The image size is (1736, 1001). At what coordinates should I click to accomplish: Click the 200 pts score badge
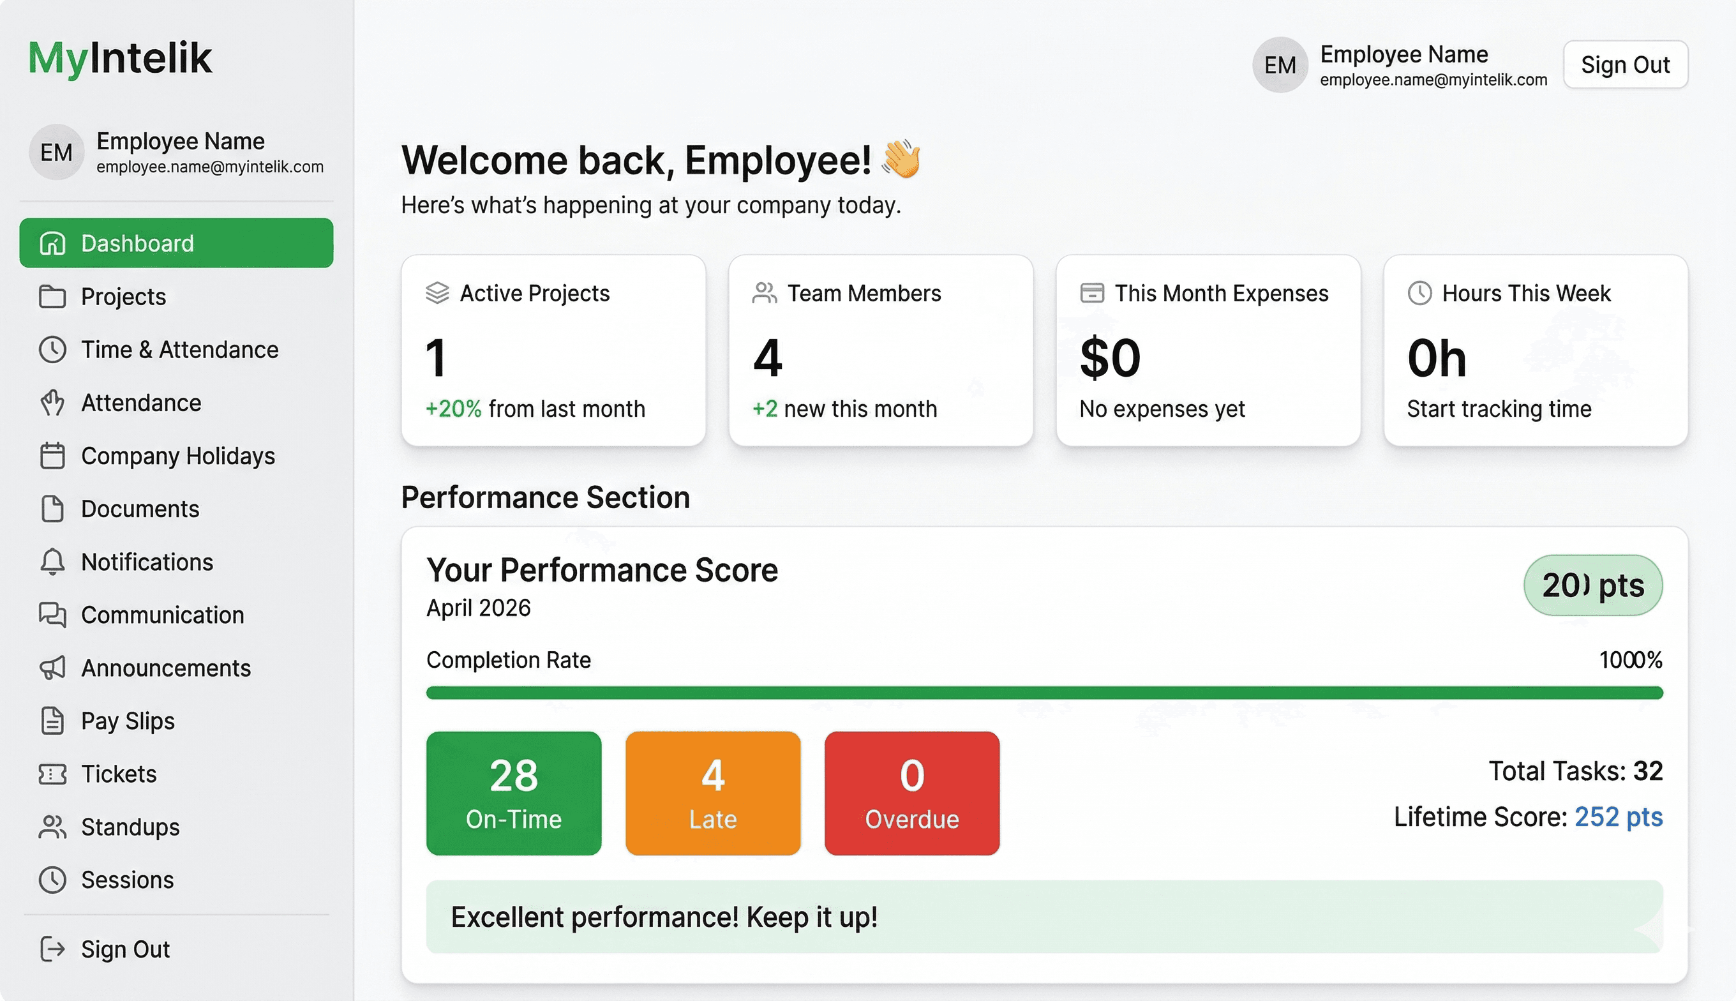(1592, 585)
